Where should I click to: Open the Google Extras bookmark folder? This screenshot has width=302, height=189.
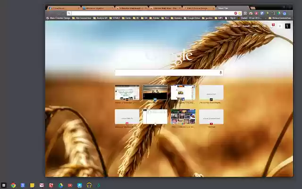192,18
